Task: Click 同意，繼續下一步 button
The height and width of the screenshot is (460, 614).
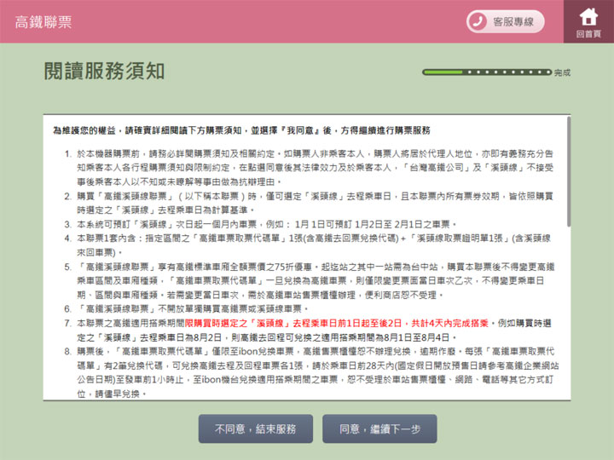Action: coord(379,429)
